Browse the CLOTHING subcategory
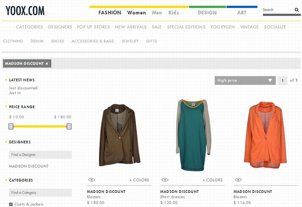 [13, 41]
